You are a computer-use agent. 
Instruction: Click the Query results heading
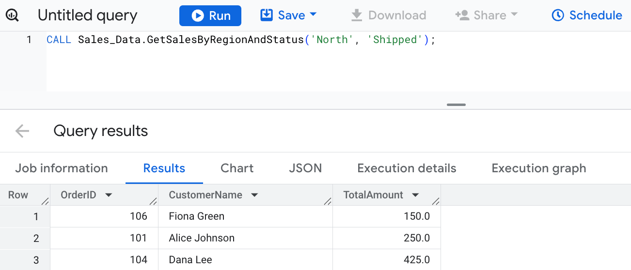click(x=101, y=131)
